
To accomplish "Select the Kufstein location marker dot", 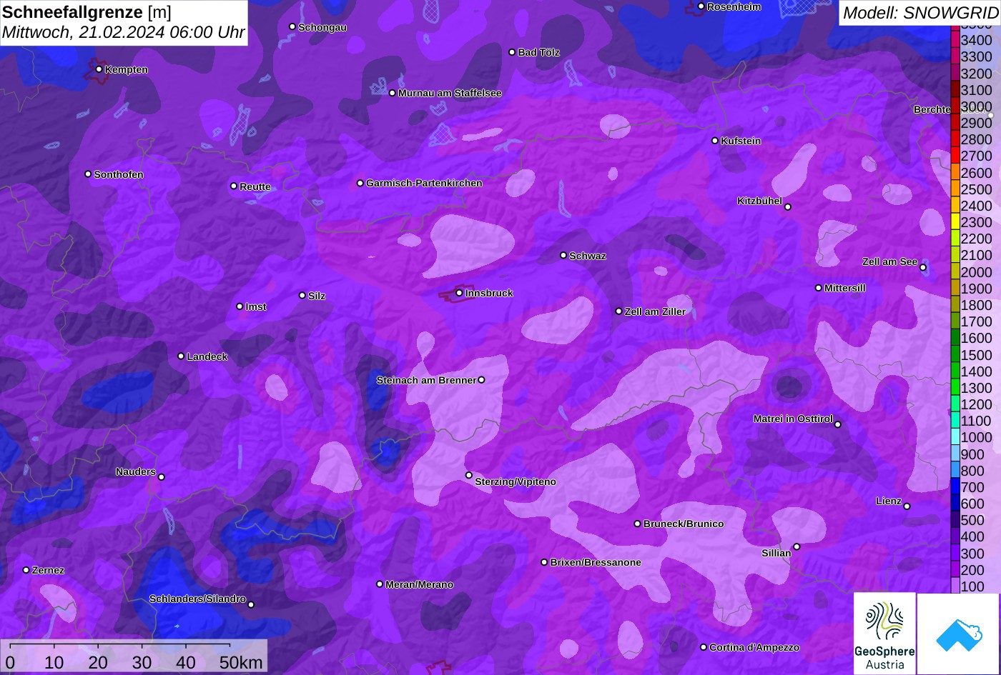I will click(715, 141).
